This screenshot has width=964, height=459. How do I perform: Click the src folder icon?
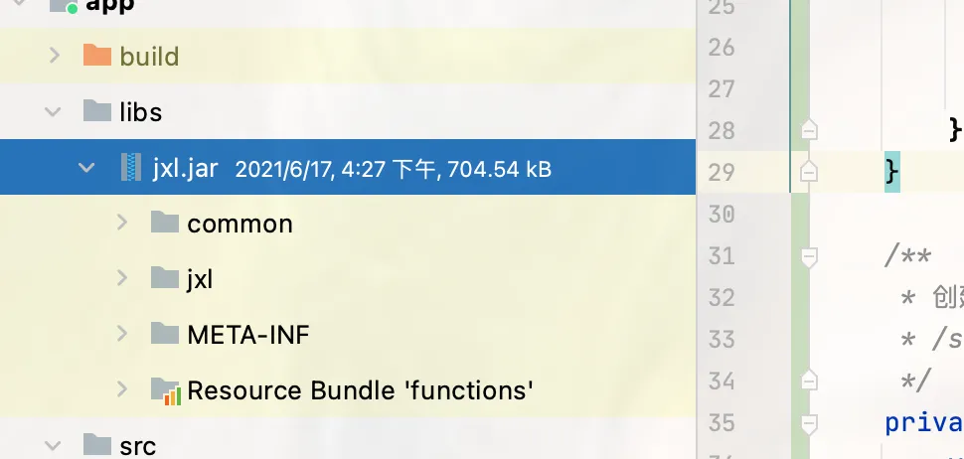tap(97, 445)
